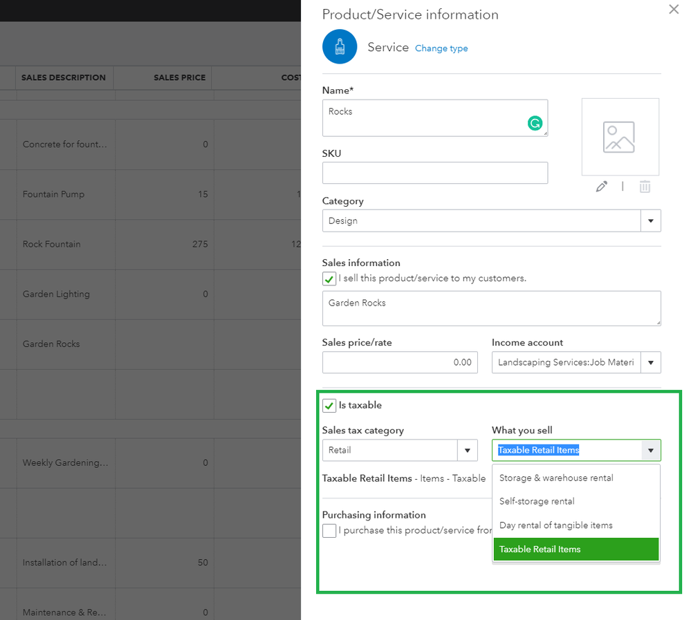Click the product image placeholder
The width and height of the screenshot is (691, 620).
click(620, 137)
